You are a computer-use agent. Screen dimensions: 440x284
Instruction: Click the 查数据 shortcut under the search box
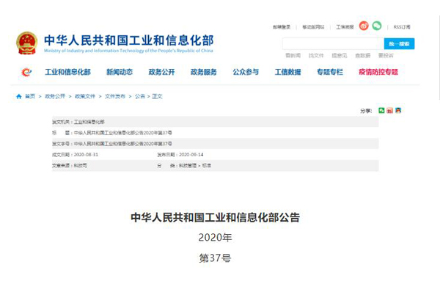[363, 56]
